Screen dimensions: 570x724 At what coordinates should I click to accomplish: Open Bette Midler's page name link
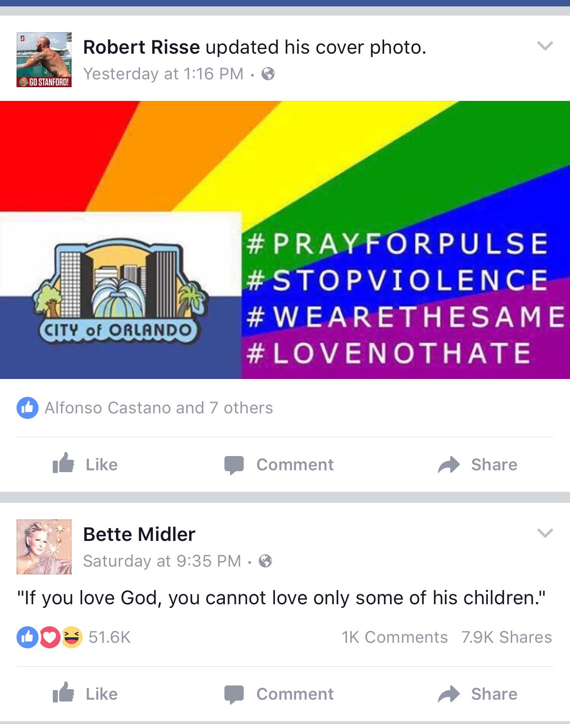(x=139, y=534)
